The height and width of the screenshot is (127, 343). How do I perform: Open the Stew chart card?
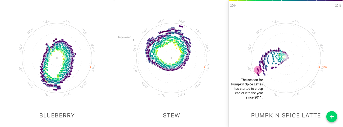171,63
